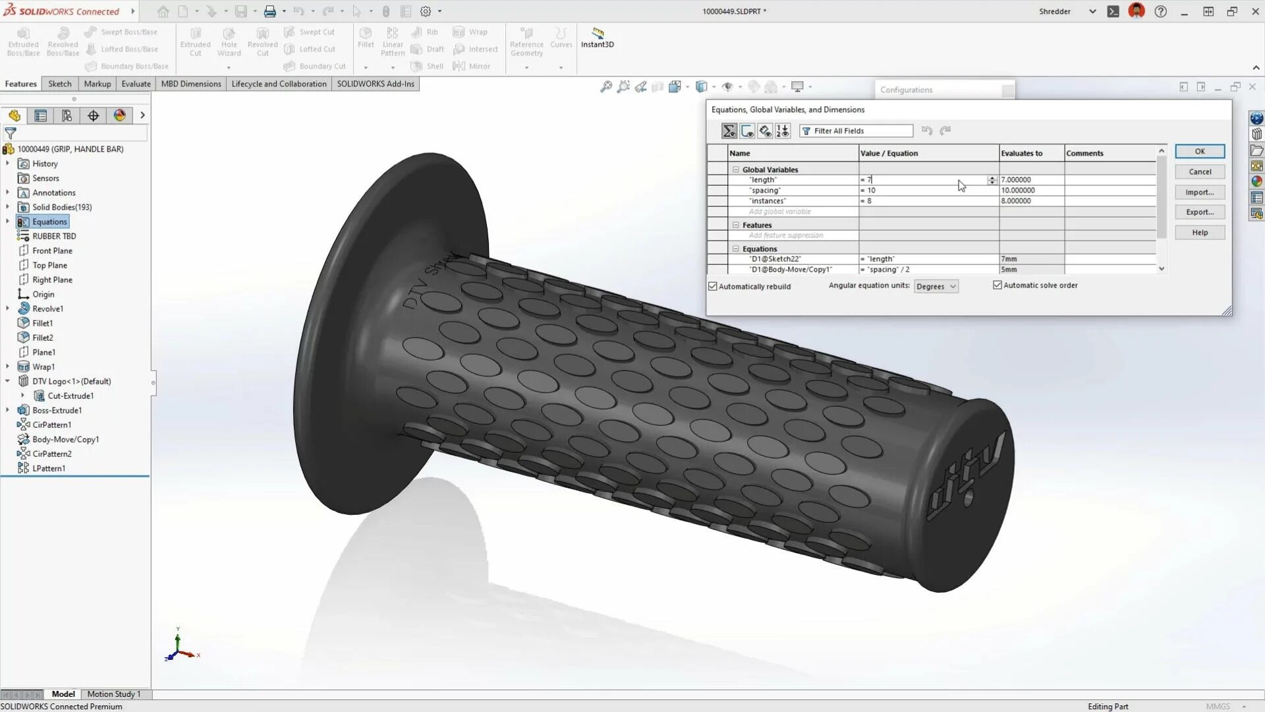Switch to the PropertyManager tab icon

41,115
